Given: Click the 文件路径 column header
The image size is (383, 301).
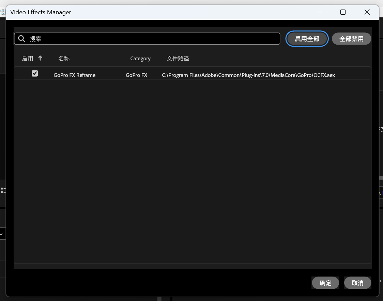Looking at the screenshot, I should pyautogui.click(x=178, y=58).
